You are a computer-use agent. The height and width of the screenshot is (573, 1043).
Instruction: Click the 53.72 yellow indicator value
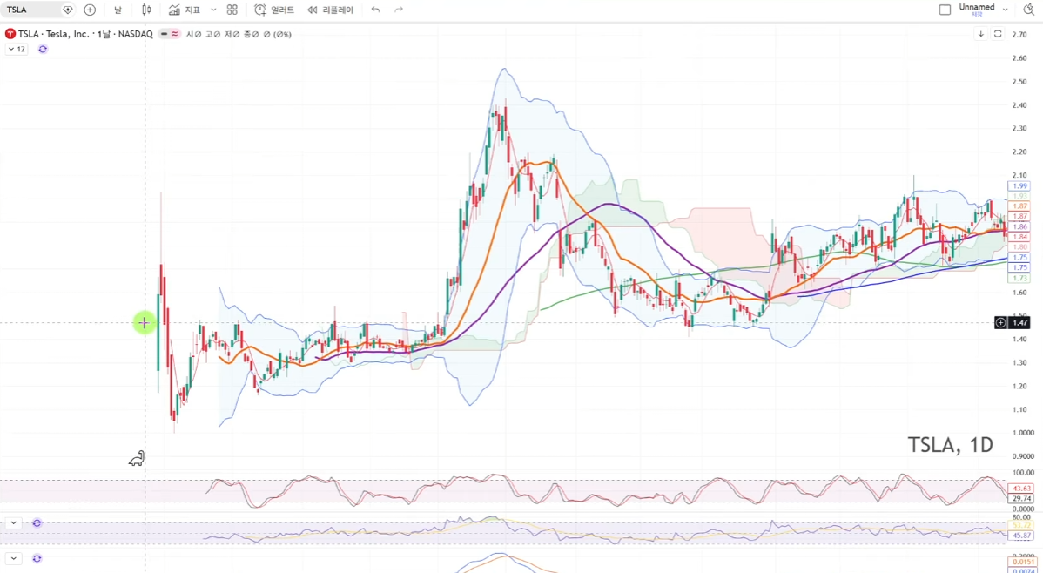1021,526
